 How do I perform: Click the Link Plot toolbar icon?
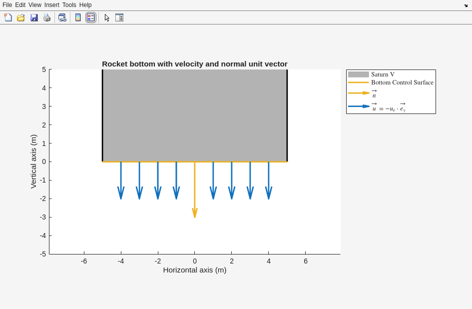pos(62,17)
